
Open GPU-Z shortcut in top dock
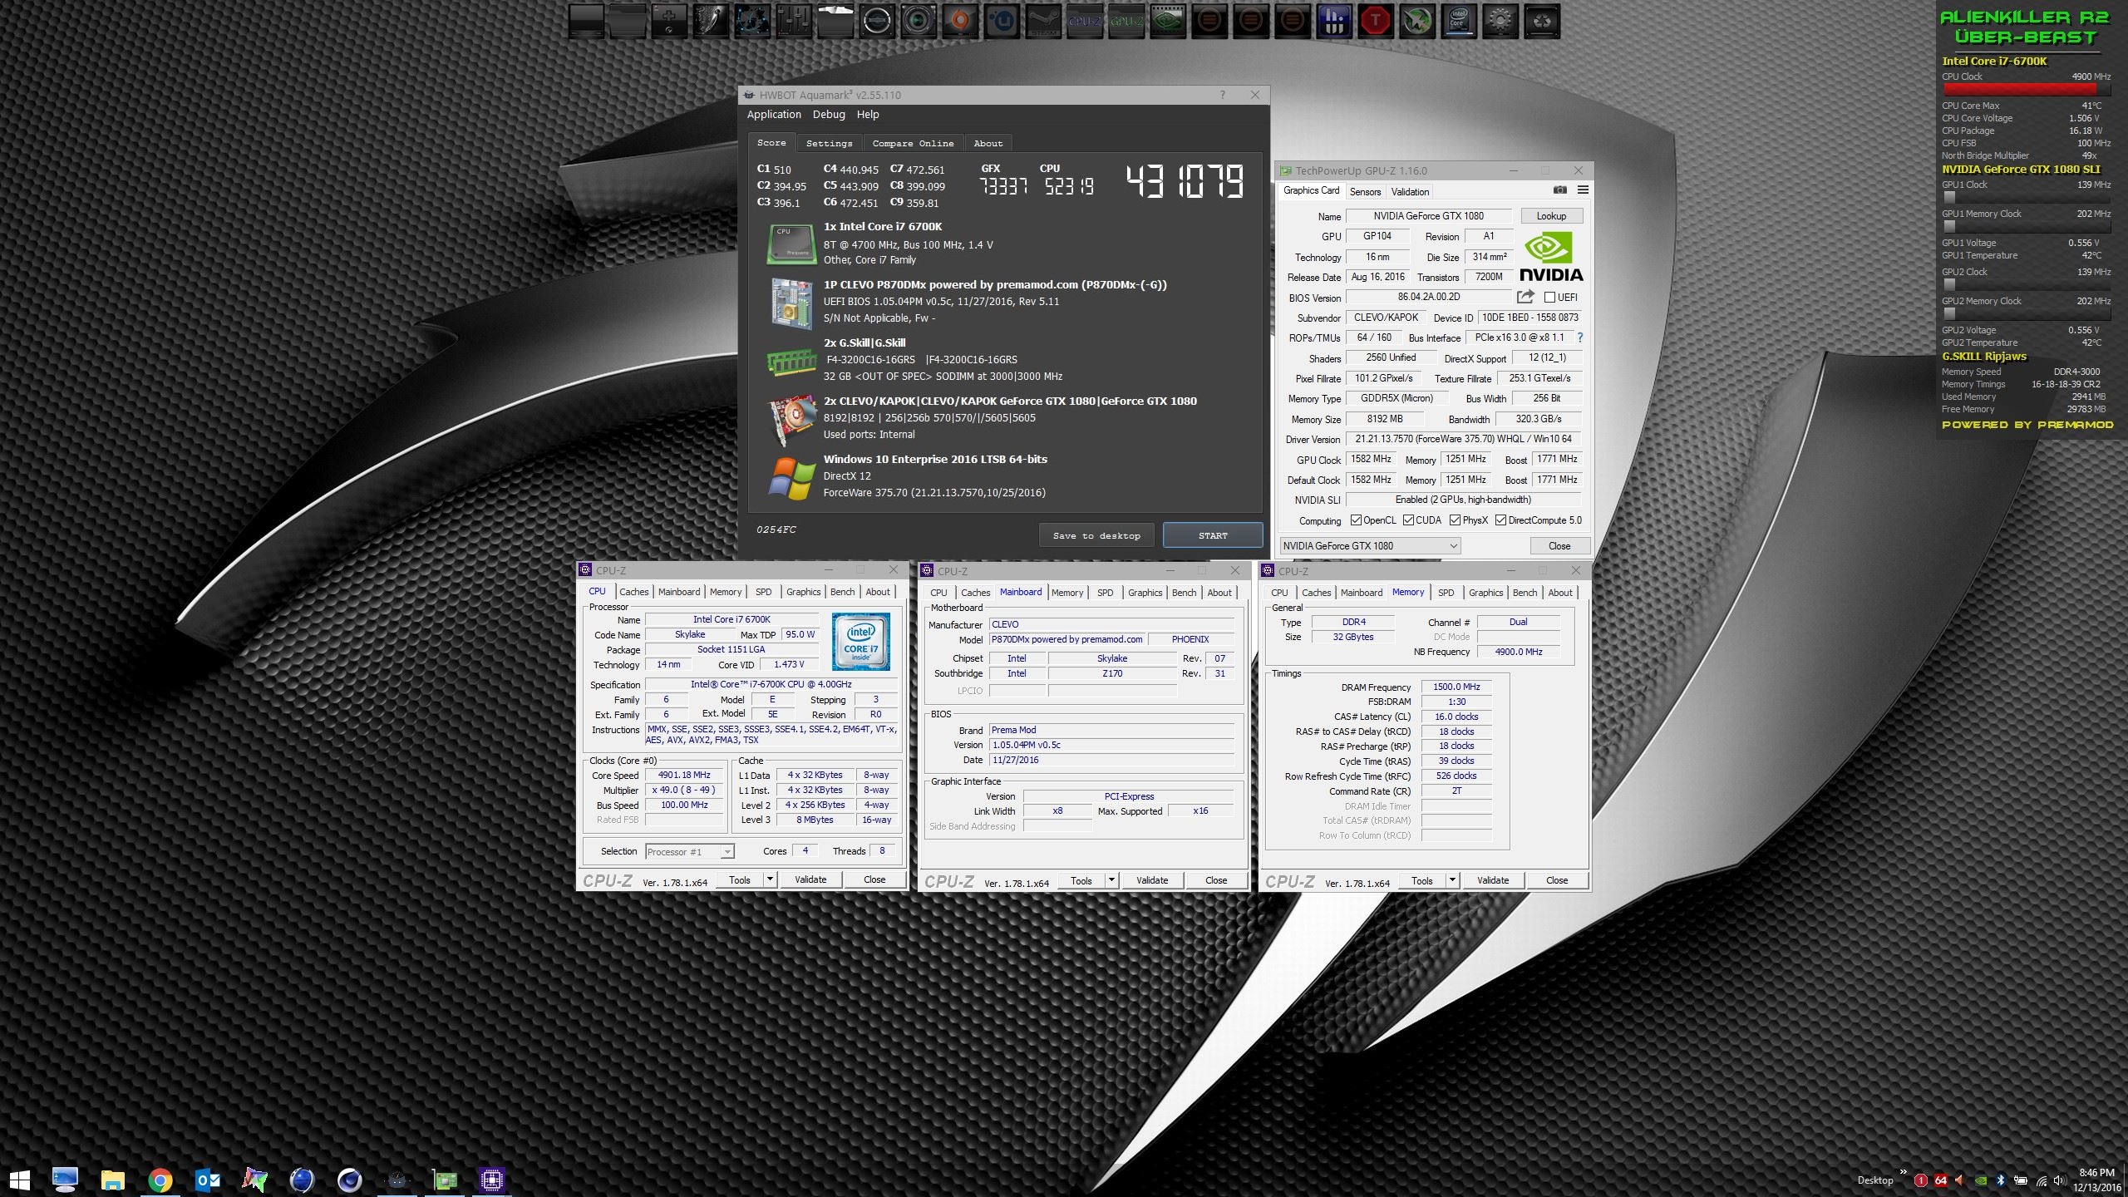click(x=1126, y=21)
